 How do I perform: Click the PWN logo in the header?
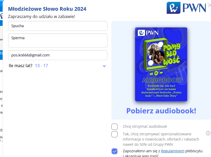186,8
